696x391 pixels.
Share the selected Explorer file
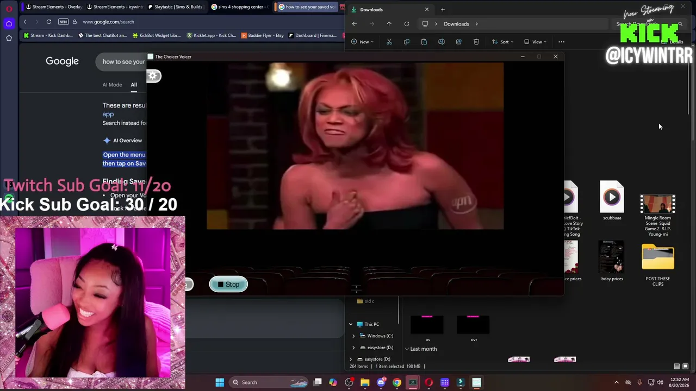pos(459,42)
